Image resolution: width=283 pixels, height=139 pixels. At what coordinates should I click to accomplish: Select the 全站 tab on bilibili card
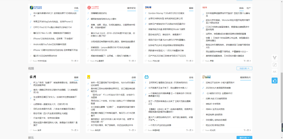click(191, 78)
